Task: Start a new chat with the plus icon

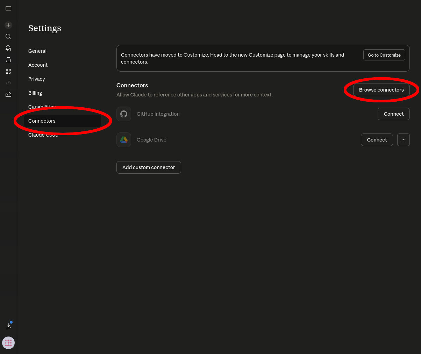Action: coord(8,25)
